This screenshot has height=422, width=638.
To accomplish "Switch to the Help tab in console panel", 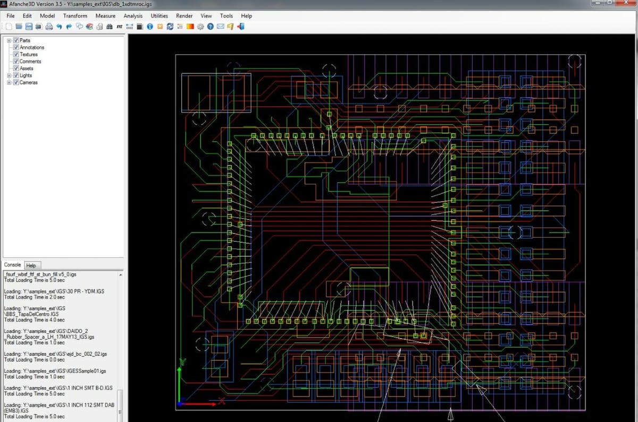I will [31, 265].
